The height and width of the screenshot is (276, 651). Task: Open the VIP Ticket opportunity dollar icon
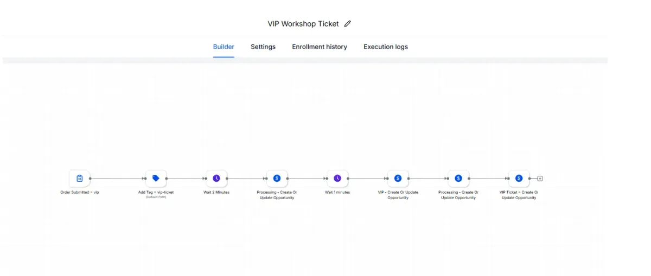click(519, 178)
